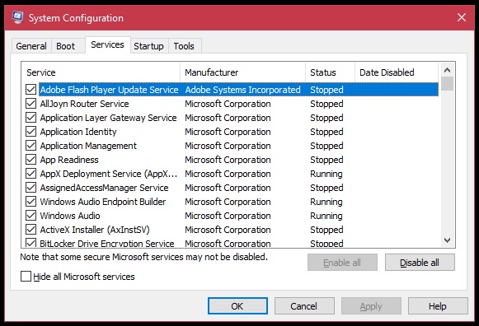Select the Windows Audio service name

tap(70, 216)
